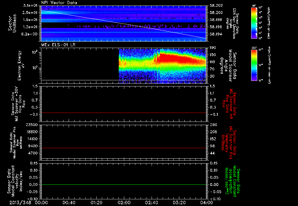Viewport: 298px width, 206px height.
Task: Click the Model Scanner Pos Raw unitless label
Action: pyautogui.click(x=16, y=143)
